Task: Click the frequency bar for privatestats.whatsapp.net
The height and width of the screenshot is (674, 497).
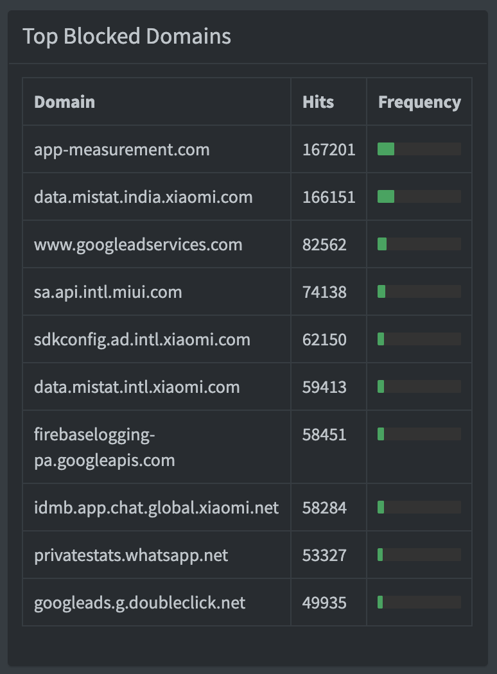Action: point(419,555)
